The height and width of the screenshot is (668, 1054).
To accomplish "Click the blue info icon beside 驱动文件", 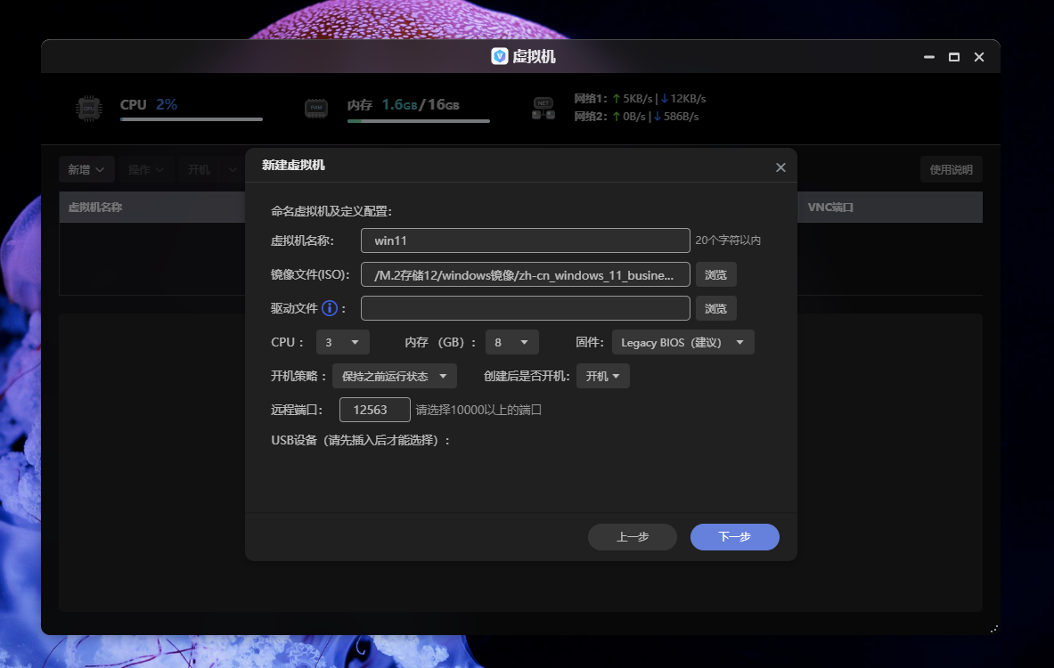I will (328, 307).
